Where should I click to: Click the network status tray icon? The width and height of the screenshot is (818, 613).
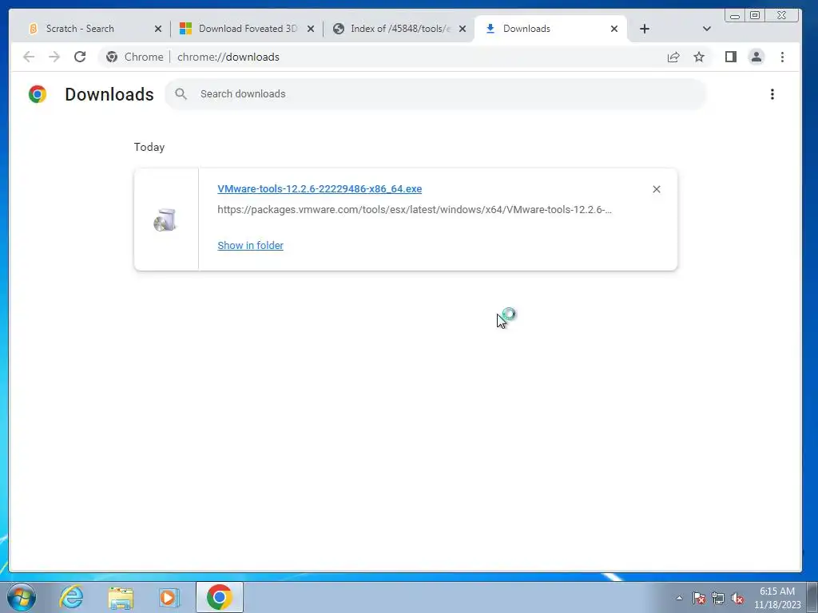tap(718, 598)
